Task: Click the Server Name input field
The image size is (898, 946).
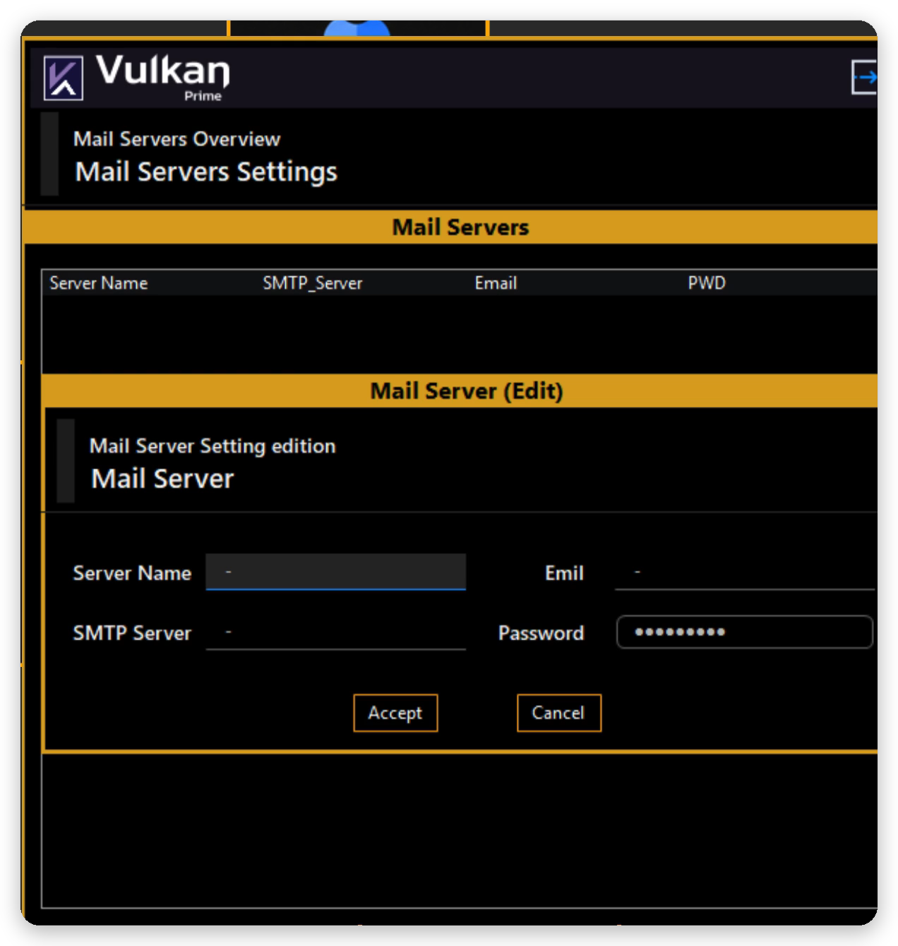Action: tap(335, 572)
